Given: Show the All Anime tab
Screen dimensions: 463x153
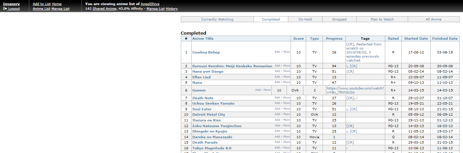Looking at the screenshot, I should [433, 20].
